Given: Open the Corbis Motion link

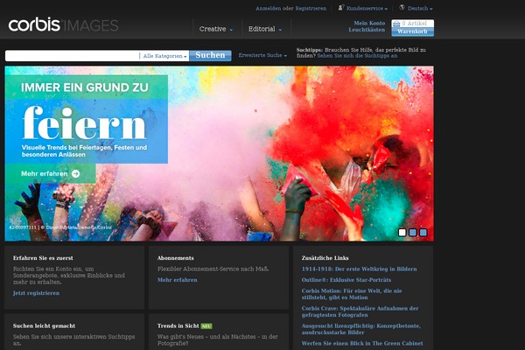Looking at the screenshot, I should [x=352, y=294].
